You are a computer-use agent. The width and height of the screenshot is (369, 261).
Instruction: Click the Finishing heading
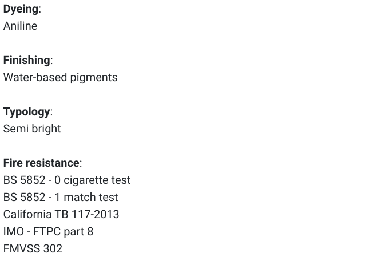[26, 60]
